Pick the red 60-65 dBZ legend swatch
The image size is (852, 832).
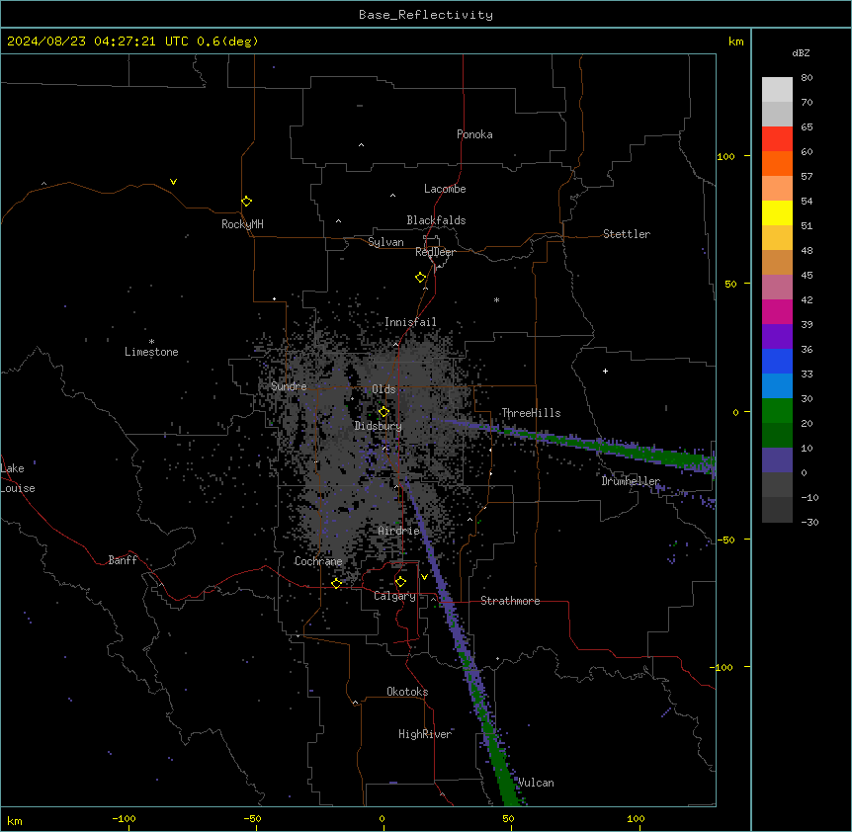click(x=777, y=139)
